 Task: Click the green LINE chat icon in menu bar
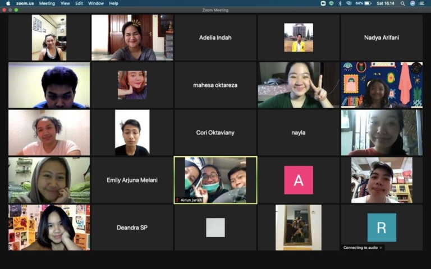click(x=332, y=3)
